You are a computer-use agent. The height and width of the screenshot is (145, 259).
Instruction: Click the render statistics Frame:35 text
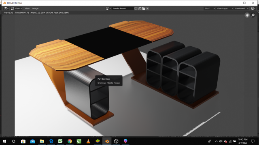(36, 12)
